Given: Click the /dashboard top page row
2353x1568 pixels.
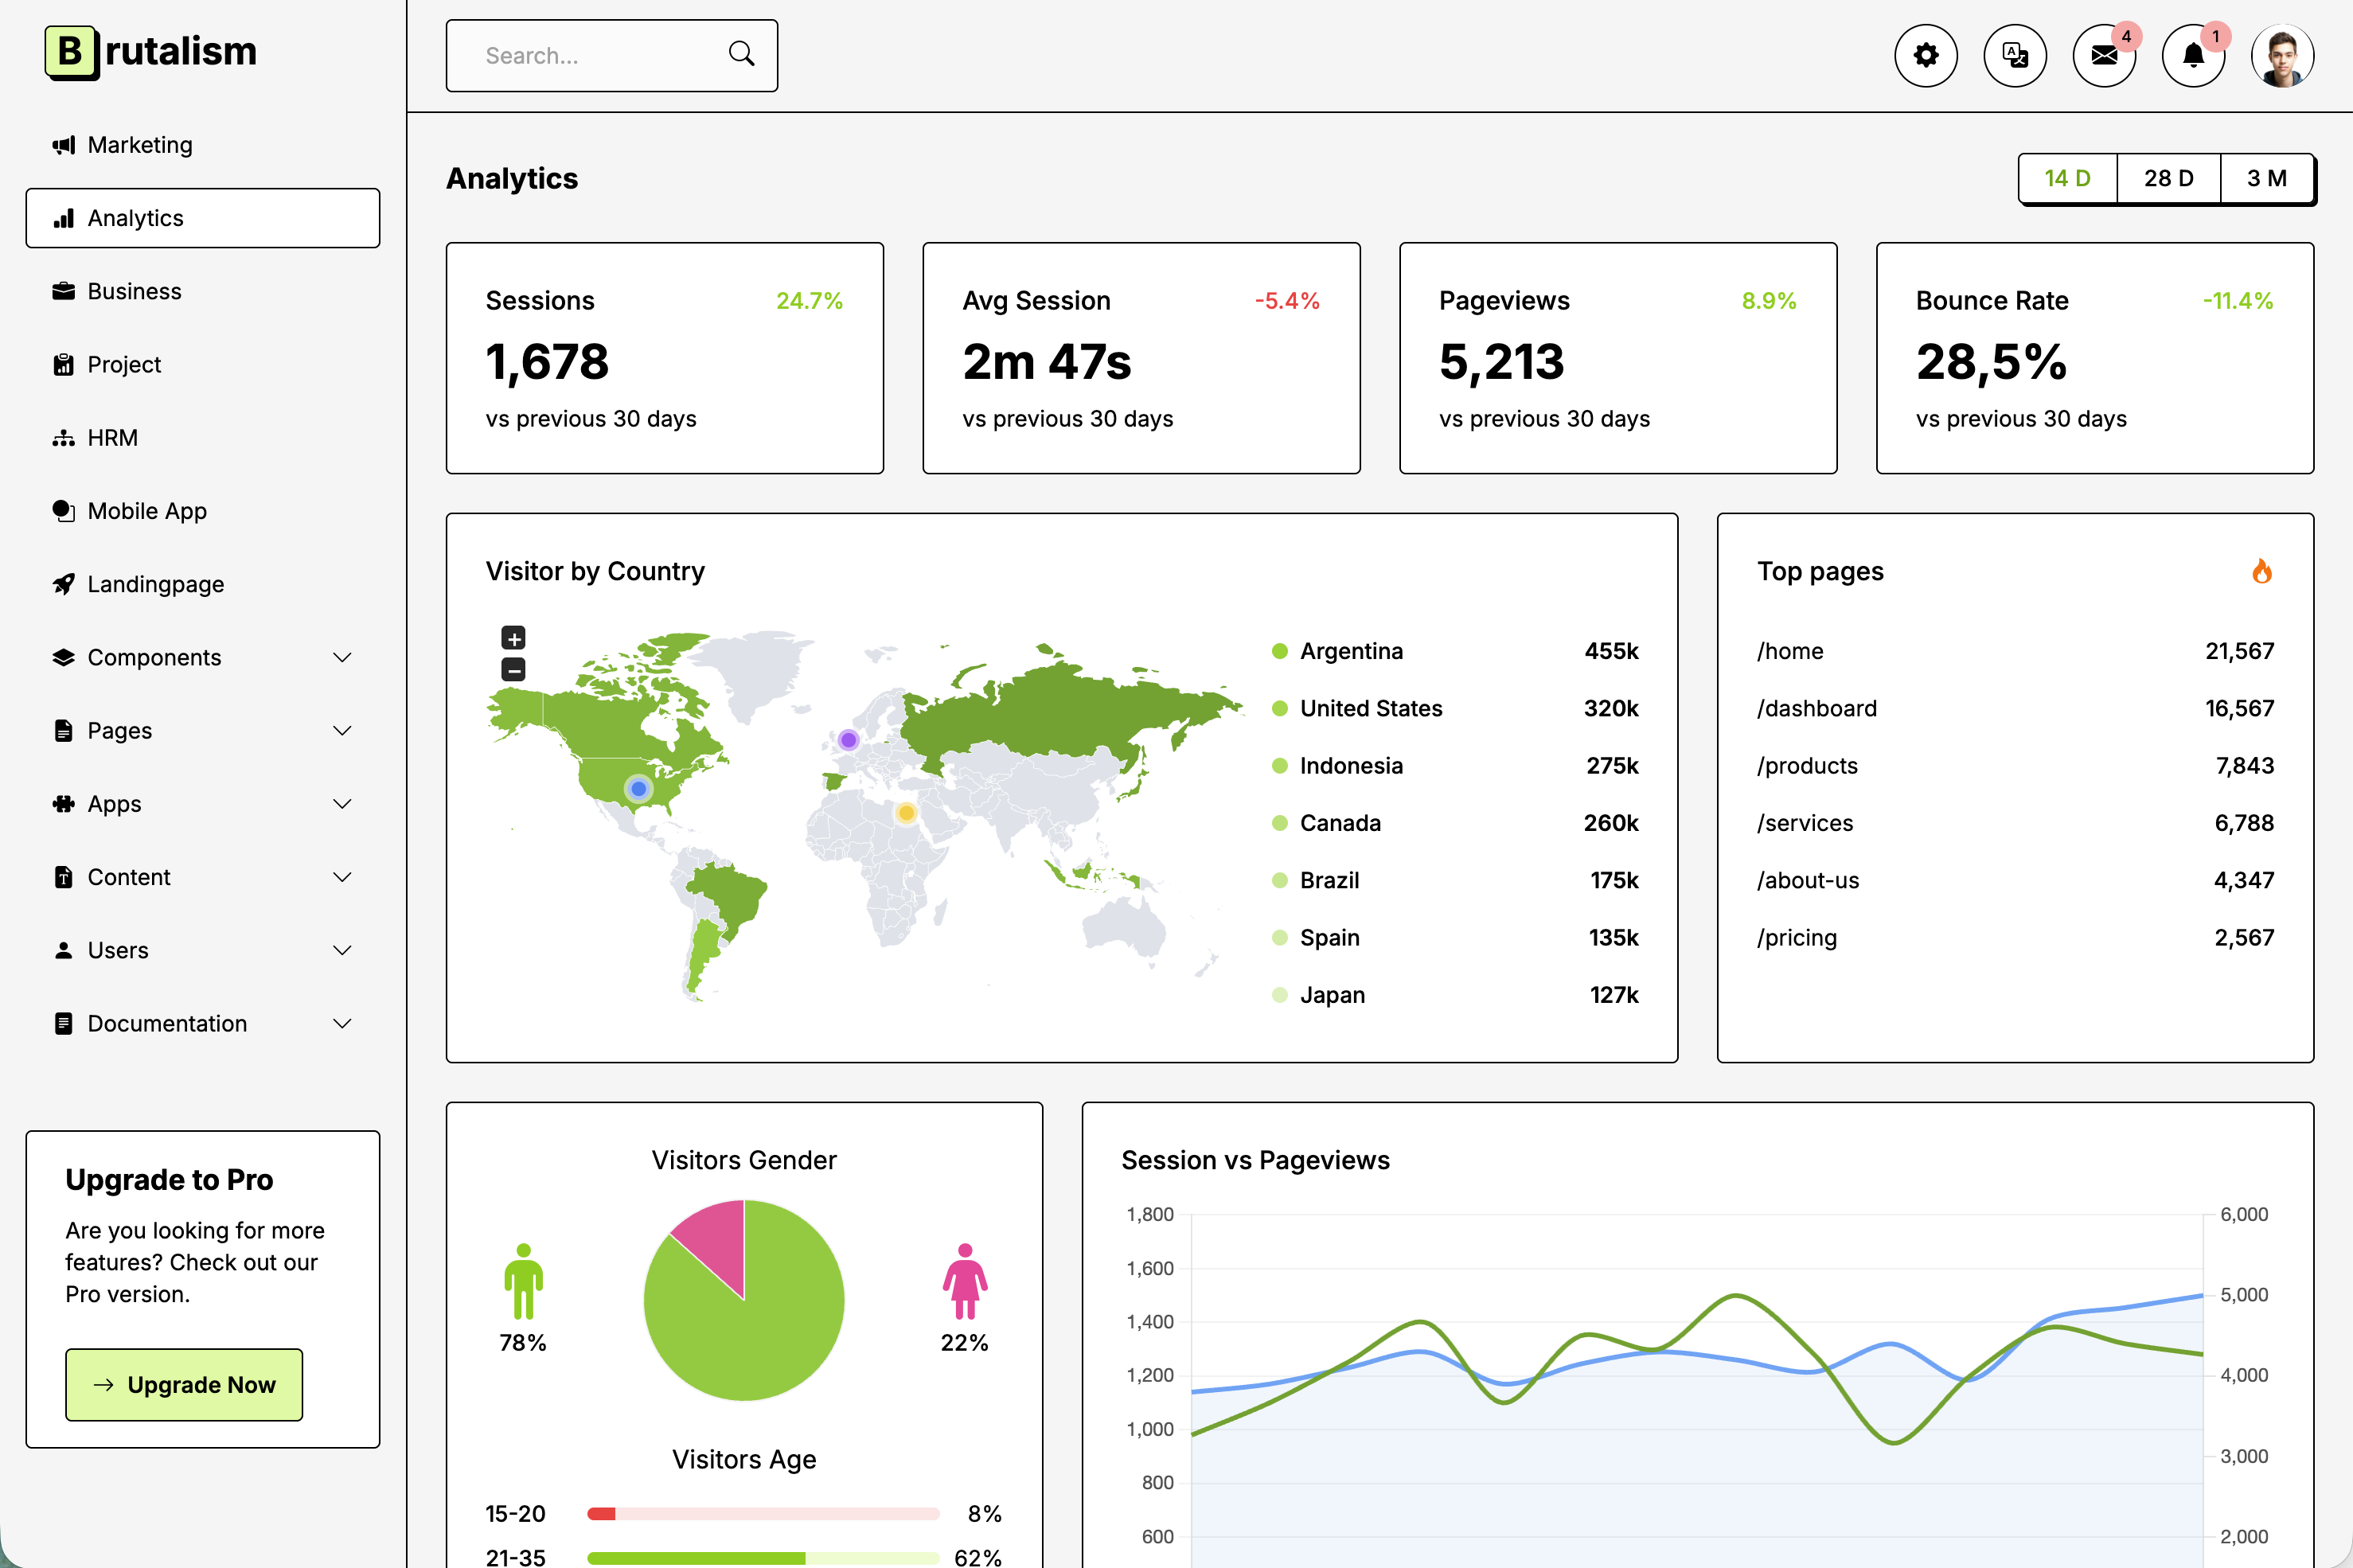Looking at the screenshot, I should pos(2015,709).
